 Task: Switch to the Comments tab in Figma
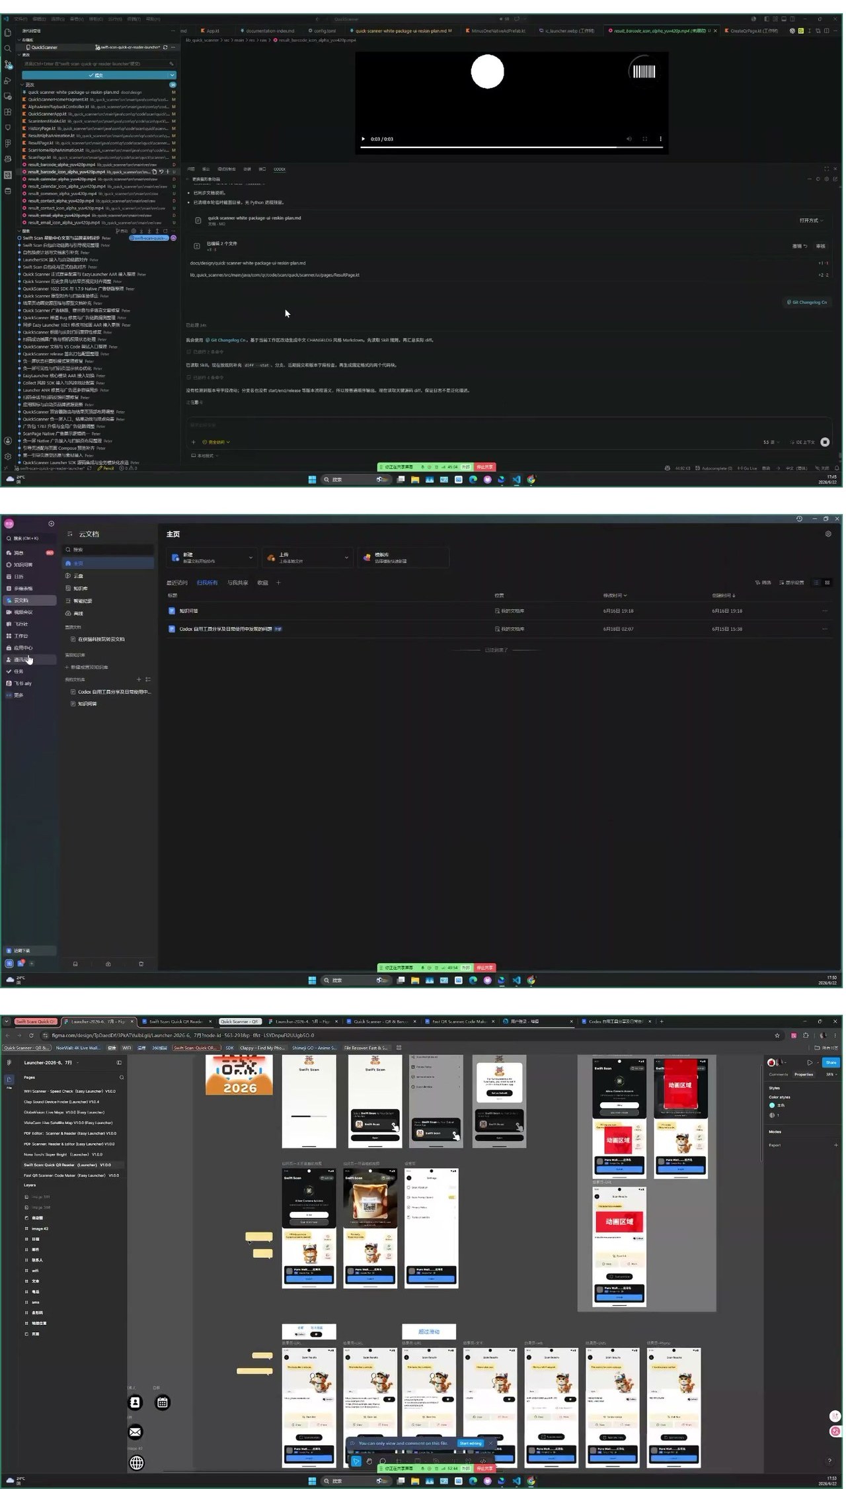pos(779,1074)
